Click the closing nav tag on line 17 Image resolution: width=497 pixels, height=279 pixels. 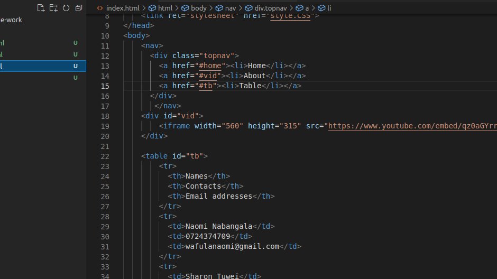[168, 106]
